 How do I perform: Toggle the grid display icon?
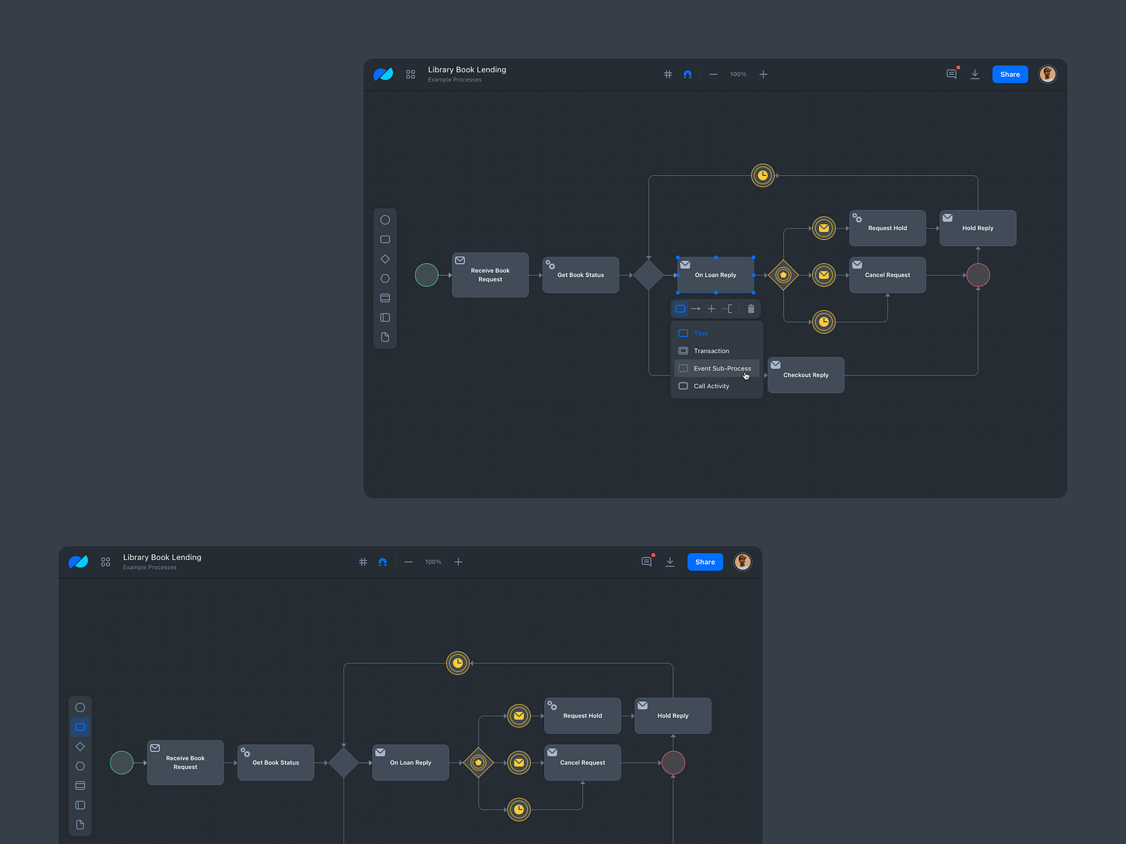(667, 74)
